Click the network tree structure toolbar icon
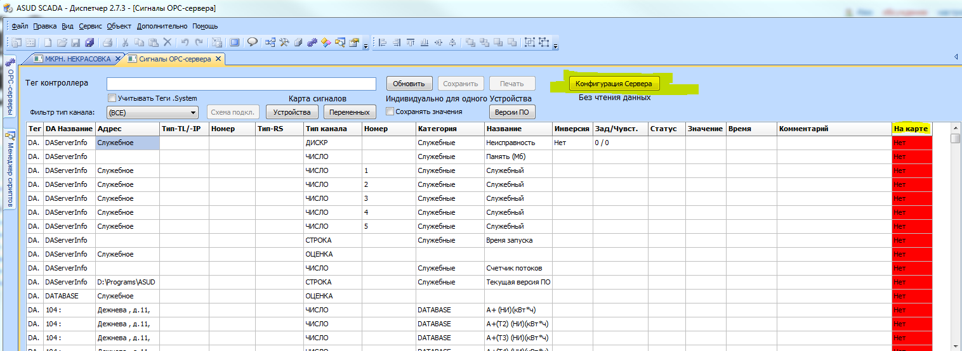962x351 pixels. click(270, 42)
